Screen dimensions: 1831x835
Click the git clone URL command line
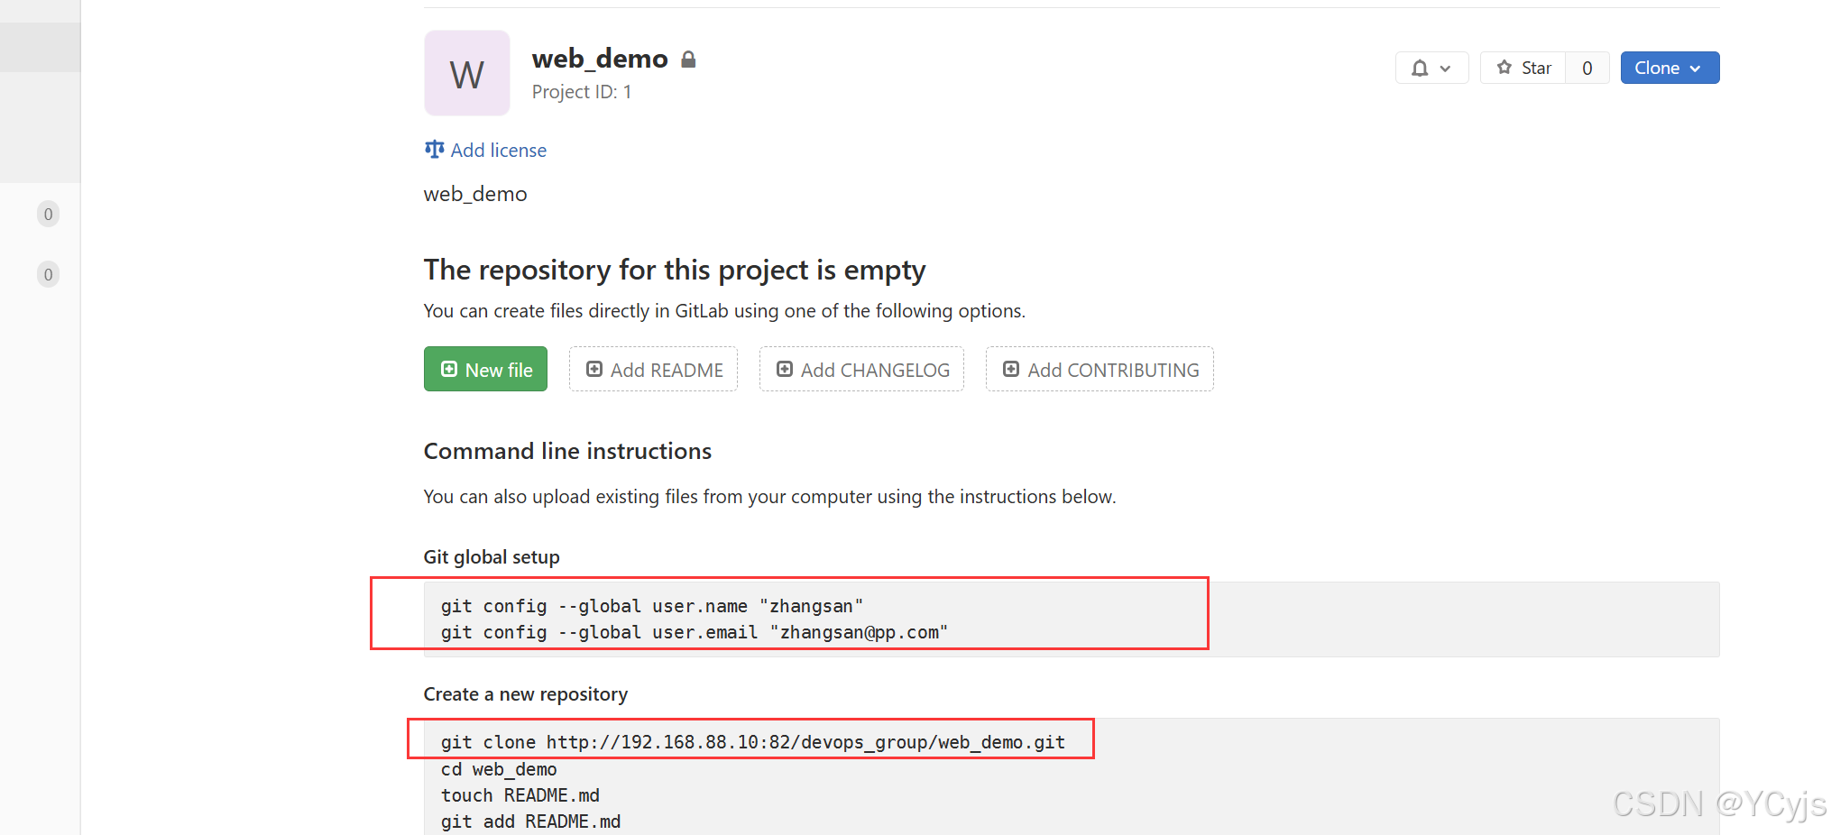tap(753, 742)
